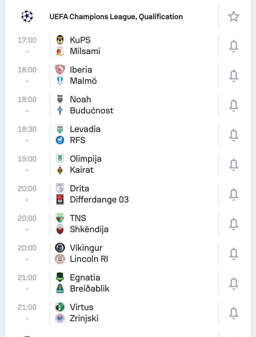Turn on bell for Noah vs Budućnost
The height and width of the screenshot is (337, 256).
233,105
